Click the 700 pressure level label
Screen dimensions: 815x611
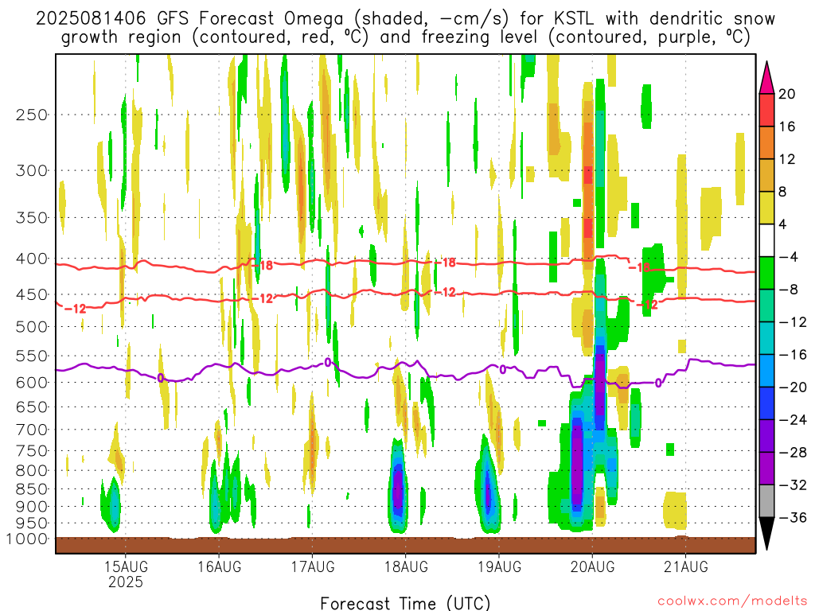tap(32, 430)
